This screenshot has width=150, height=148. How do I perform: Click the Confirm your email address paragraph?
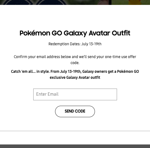(x=75, y=60)
